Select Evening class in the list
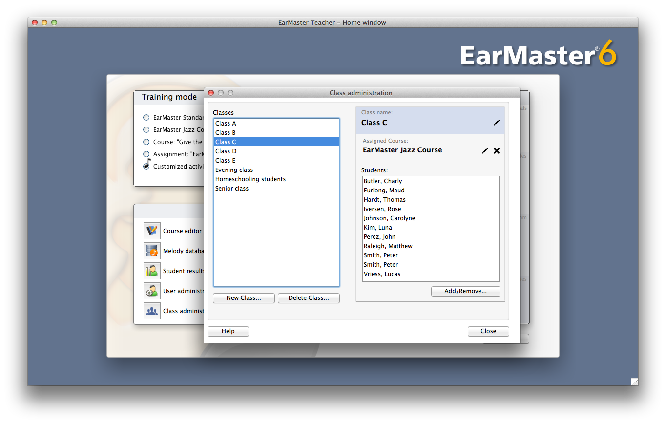Screen dimensions: 666x424 click(x=234, y=170)
